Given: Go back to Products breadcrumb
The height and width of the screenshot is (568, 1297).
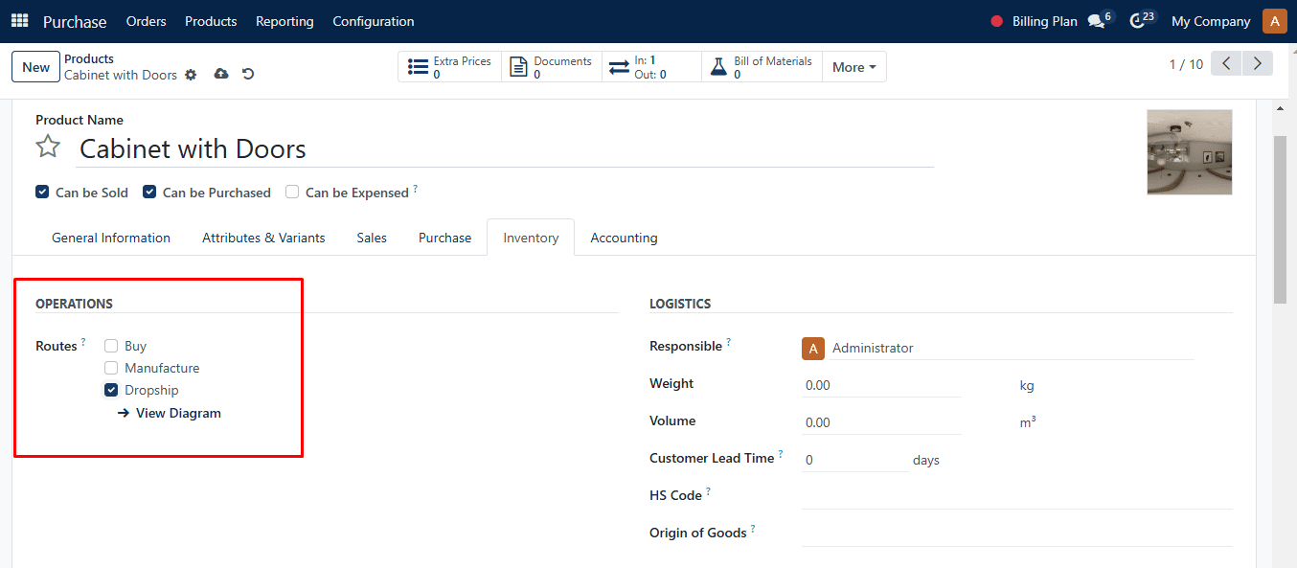Looking at the screenshot, I should (89, 58).
